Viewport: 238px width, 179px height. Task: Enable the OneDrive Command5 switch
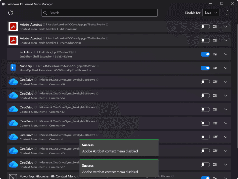click(x=205, y=151)
